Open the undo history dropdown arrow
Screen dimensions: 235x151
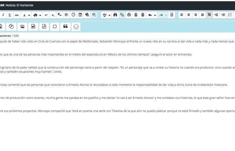click(155, 15)
